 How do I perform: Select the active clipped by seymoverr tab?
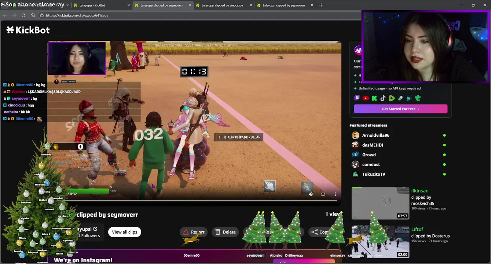pos(162,5)
